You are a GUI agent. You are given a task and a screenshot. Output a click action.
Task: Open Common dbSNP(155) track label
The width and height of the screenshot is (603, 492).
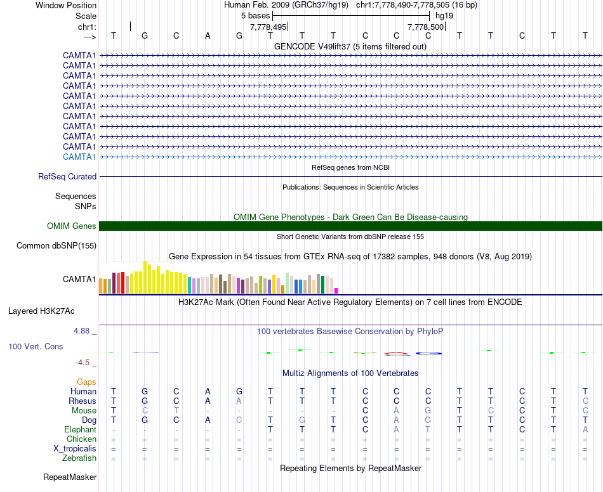point(56,245)
